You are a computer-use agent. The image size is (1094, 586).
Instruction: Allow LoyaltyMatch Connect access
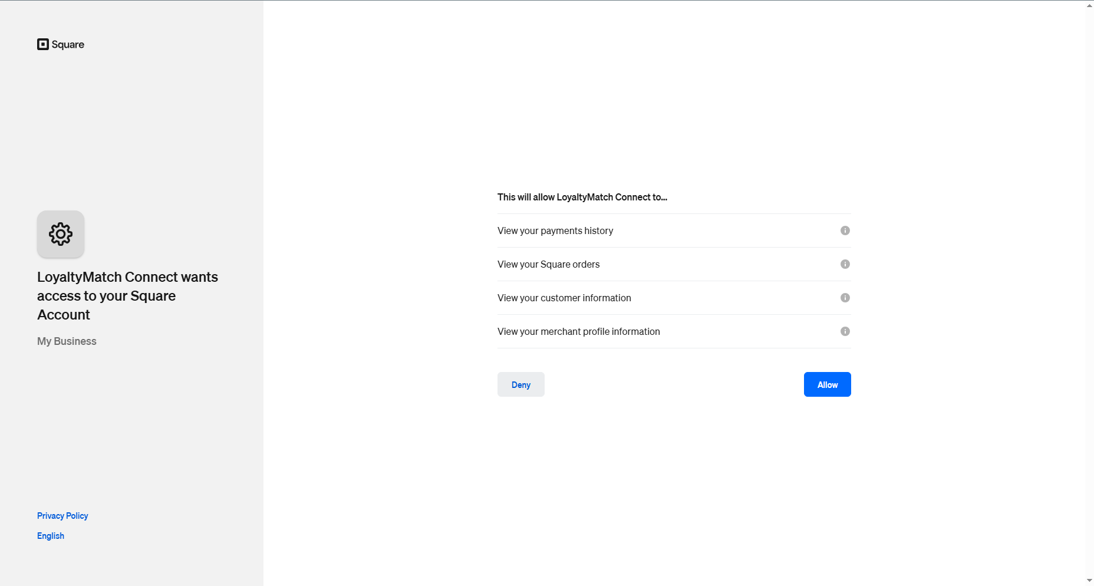[x=828, y=384]
